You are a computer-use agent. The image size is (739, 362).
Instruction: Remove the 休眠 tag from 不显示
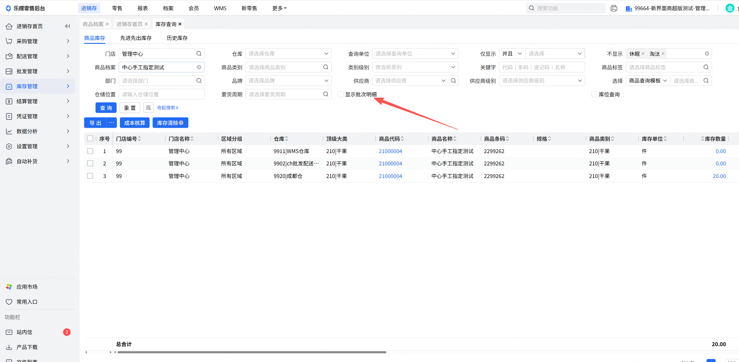pyautogui.click(x=643, y=54)
